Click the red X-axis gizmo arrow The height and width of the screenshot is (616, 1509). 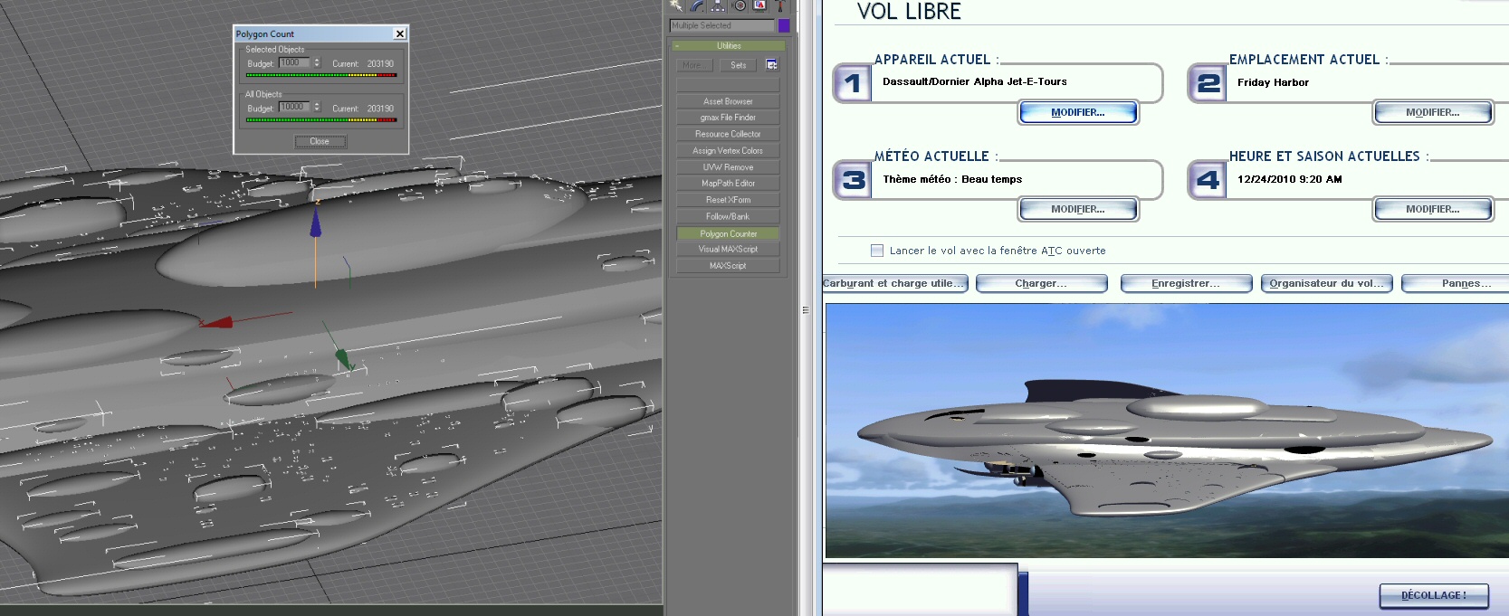[x=216, y=321]
